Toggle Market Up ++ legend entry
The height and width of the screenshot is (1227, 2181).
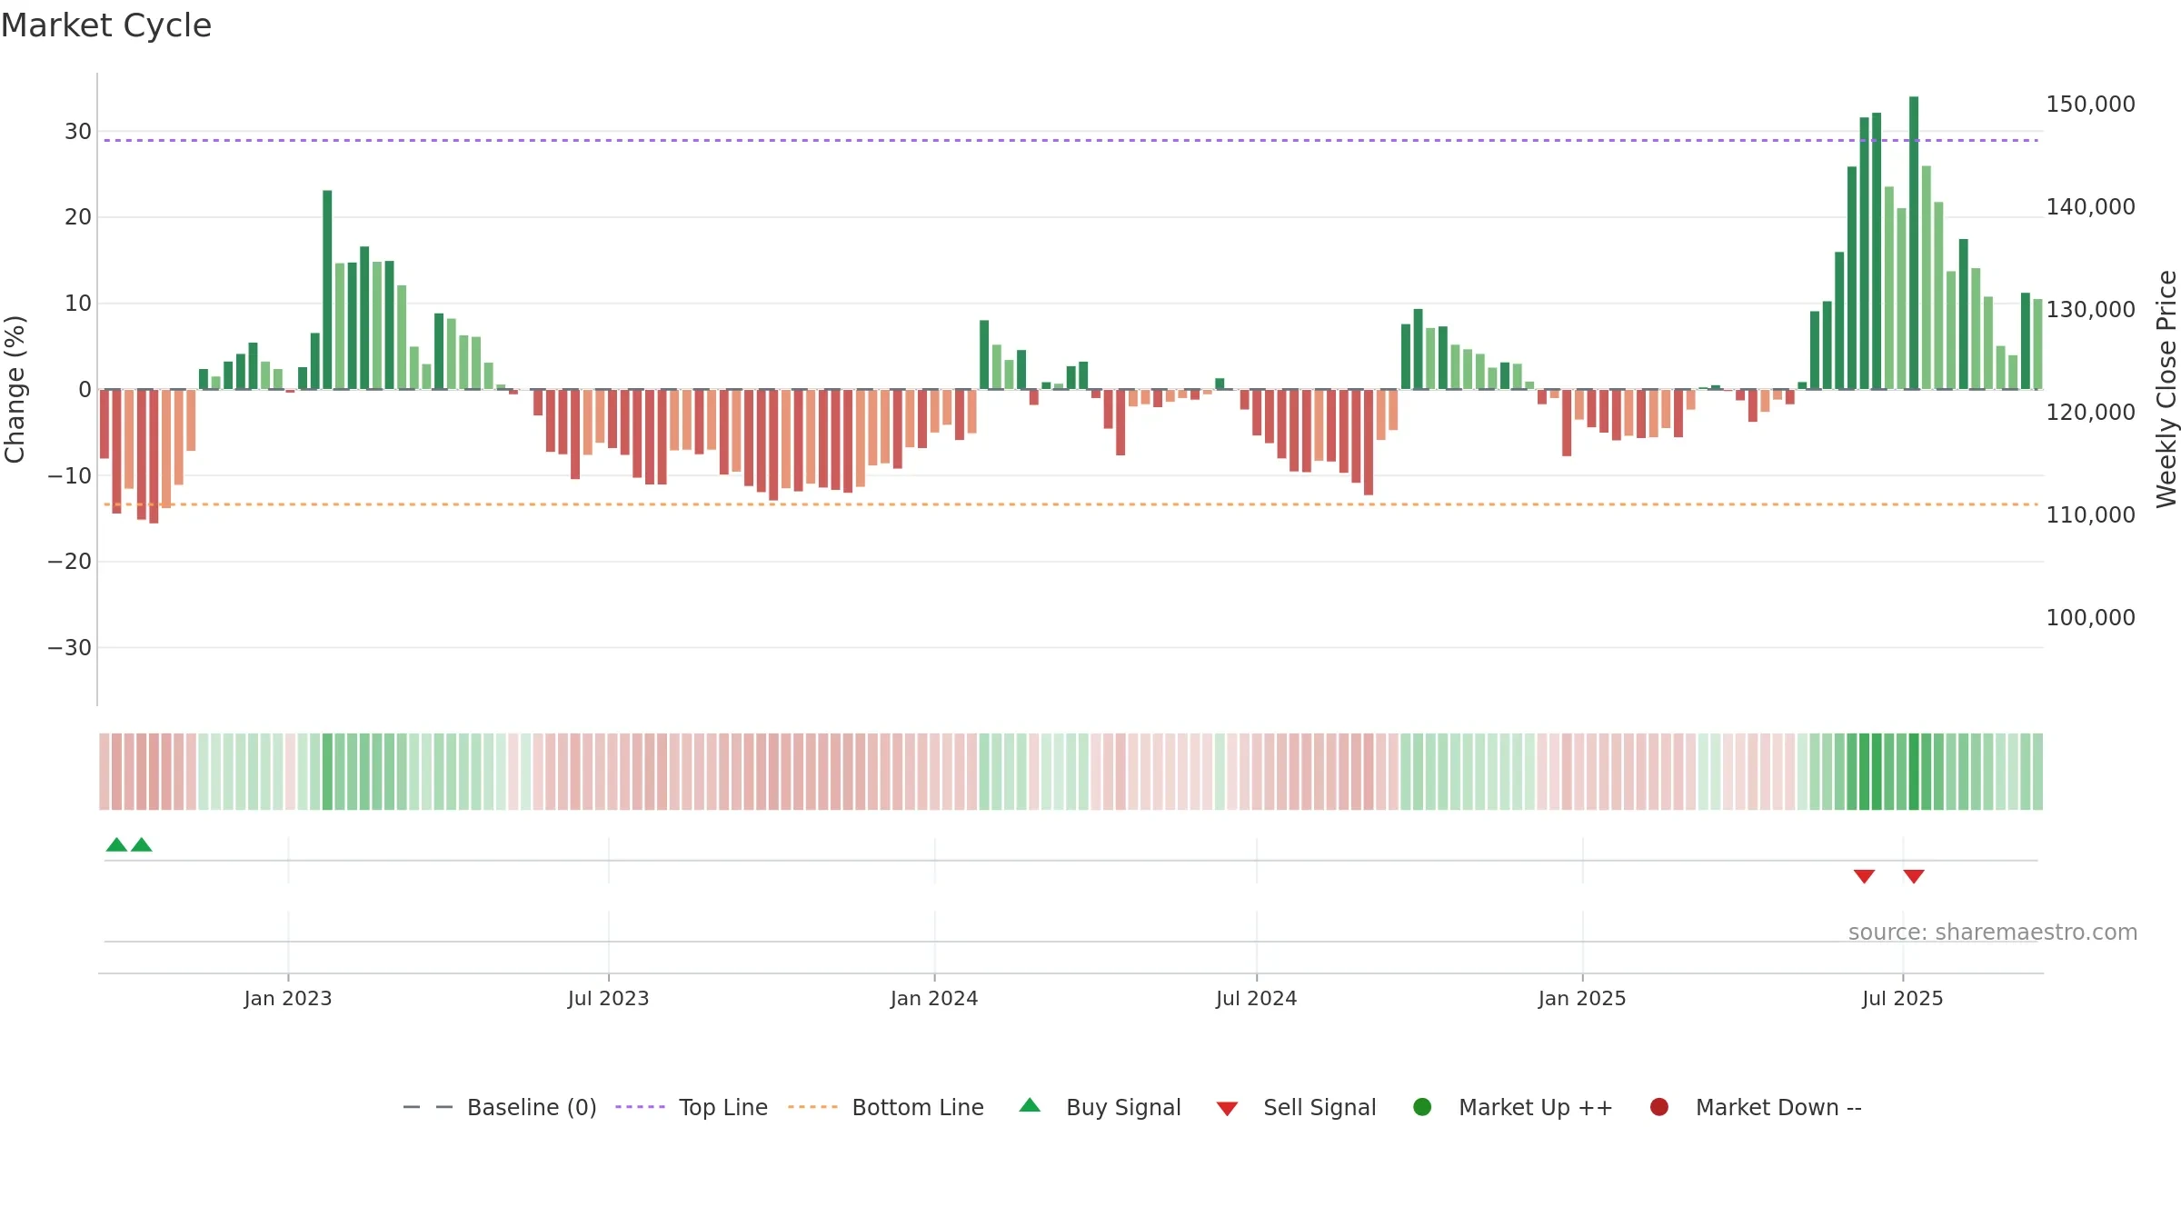(1513, 1107)
